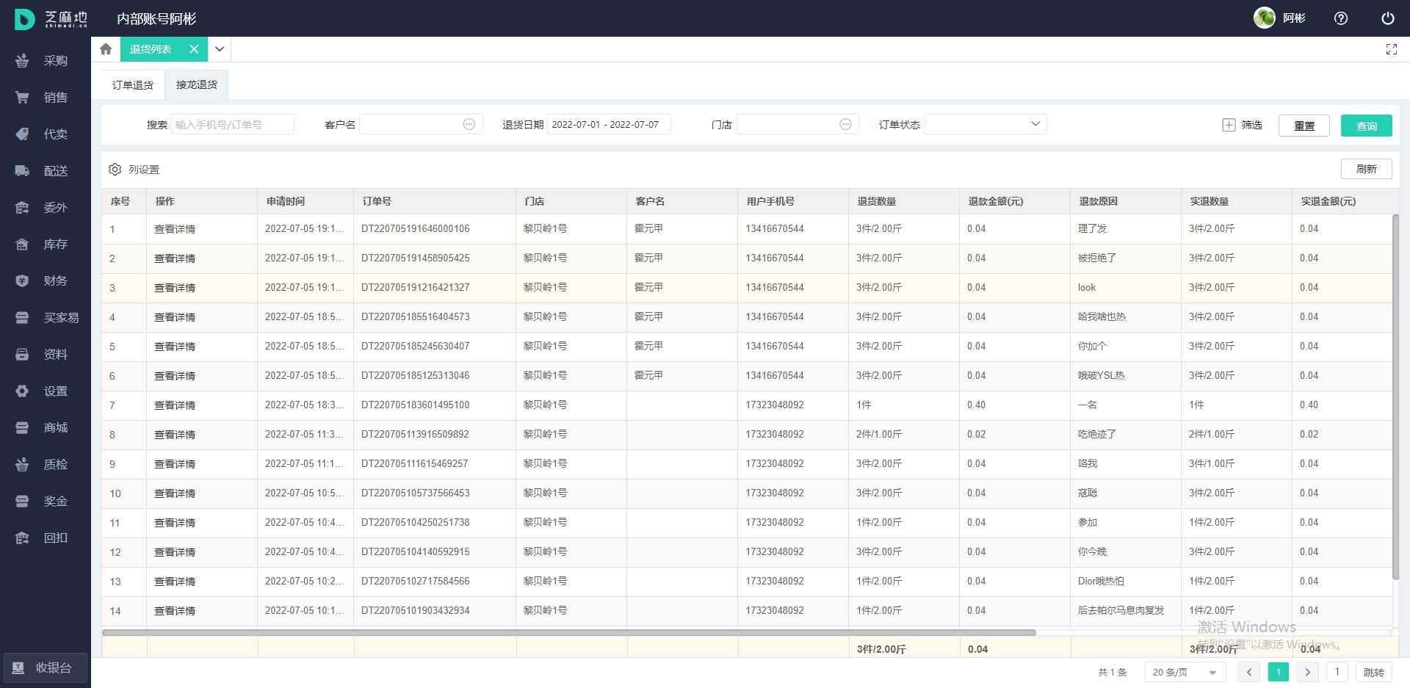Image resolution: width=1410 pixels, height=688 pixels.
Task: Open the 奖金 bonus icon
Action: [x=22, y=501]
